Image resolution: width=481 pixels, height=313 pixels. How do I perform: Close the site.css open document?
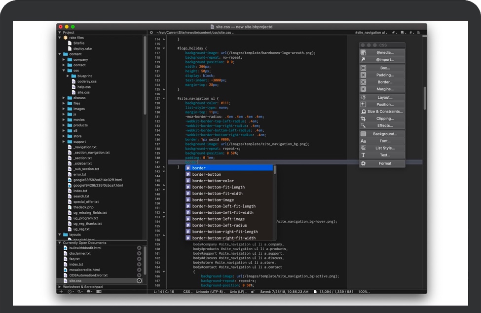pyautogui.click(x=139, y=280)
